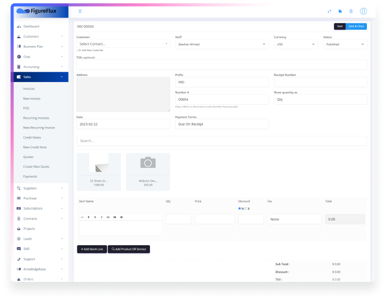Select the dollar discount radio button
The width and height of the screenshot is (386, 300).
tap(245, 209)
